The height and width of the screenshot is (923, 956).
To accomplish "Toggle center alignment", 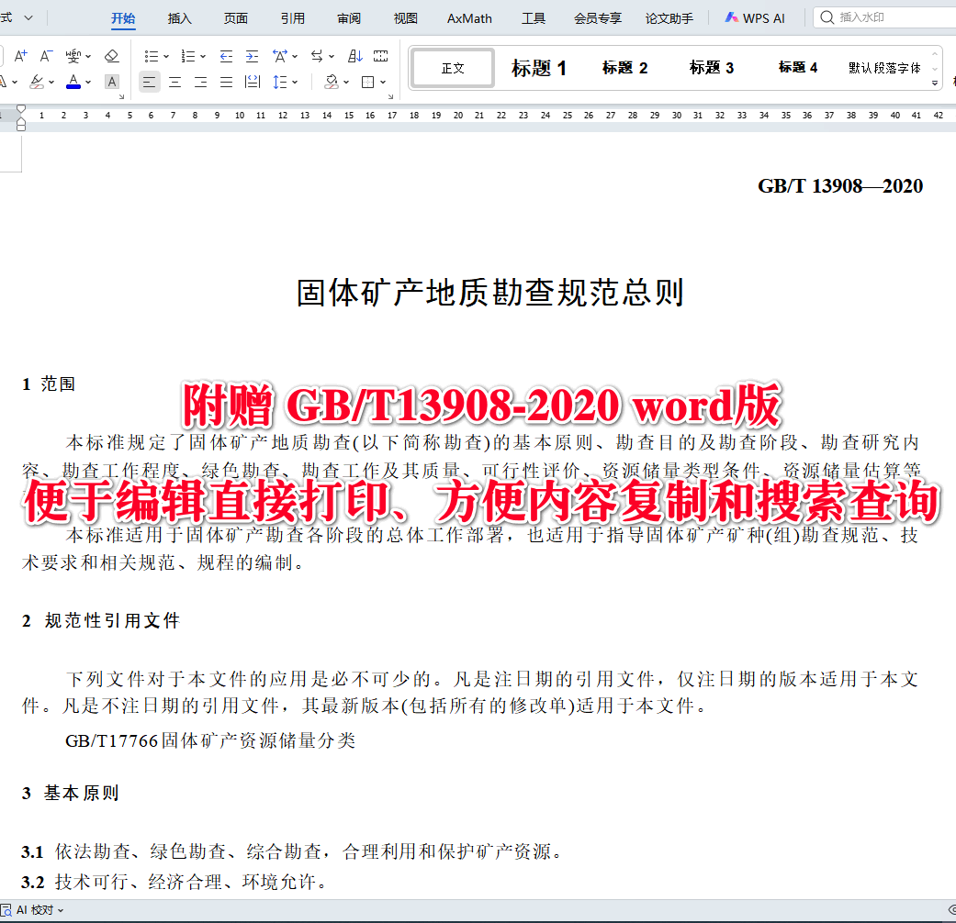I will tap(175, 82).
